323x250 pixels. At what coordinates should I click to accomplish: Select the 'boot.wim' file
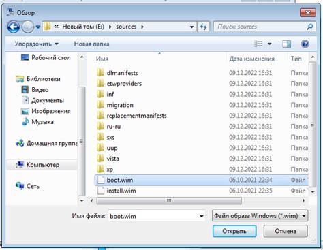point(201,180)
